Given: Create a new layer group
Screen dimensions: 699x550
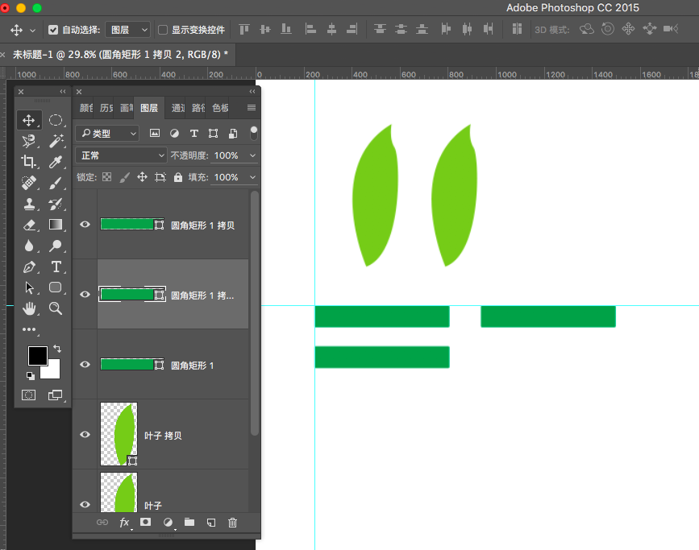Looking at the screenshot, I should pos(189,522).
